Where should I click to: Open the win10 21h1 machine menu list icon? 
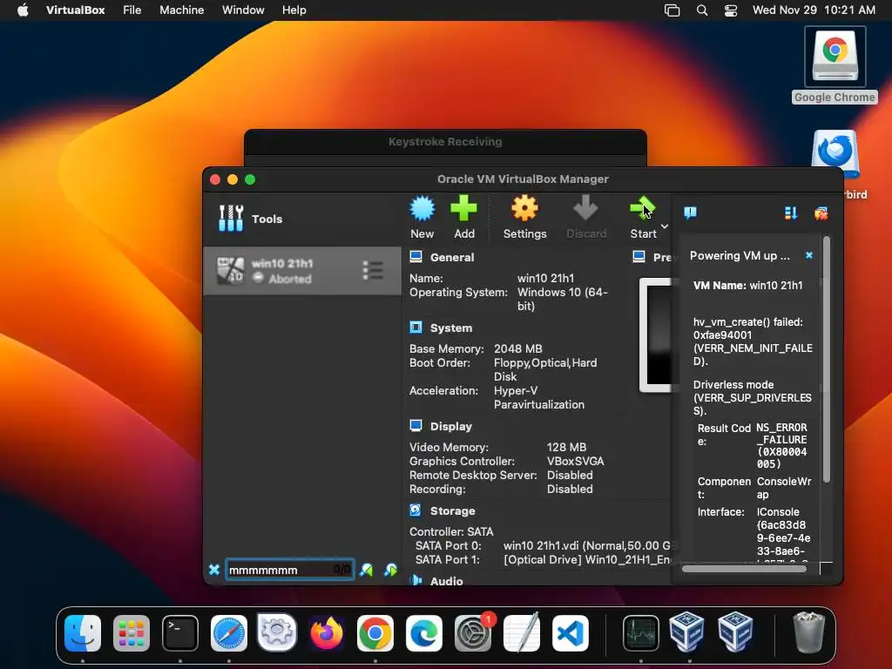click(x=373, y=270)
